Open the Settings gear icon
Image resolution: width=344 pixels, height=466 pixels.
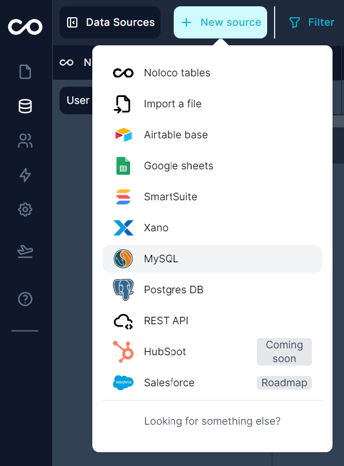tap(25, 209)
